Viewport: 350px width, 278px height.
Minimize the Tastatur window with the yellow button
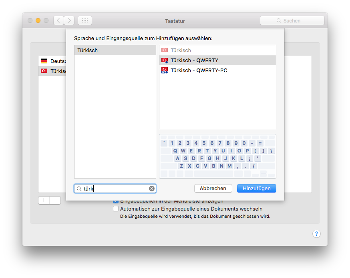(x=38, y=20)
